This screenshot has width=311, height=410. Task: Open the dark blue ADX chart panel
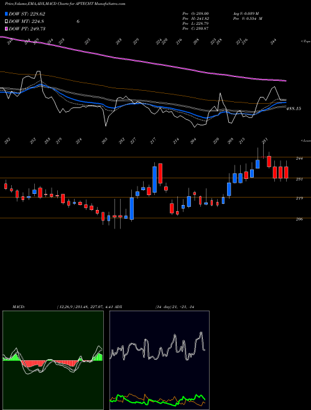click(x=159, y=360)
